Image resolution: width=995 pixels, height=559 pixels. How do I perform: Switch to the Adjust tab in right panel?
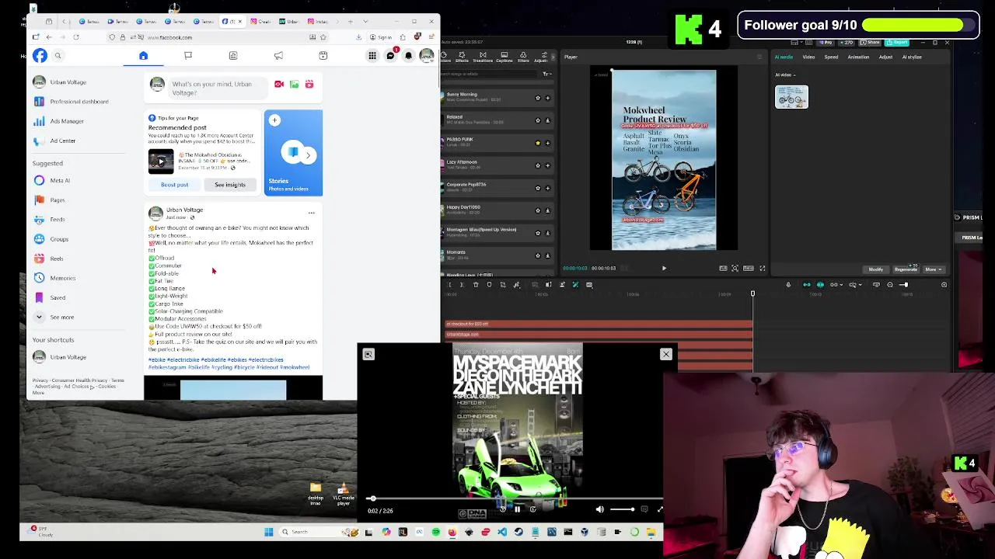(x=885, y=57)
